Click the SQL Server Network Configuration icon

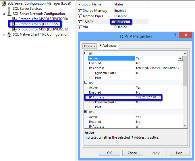coord(9,14)
